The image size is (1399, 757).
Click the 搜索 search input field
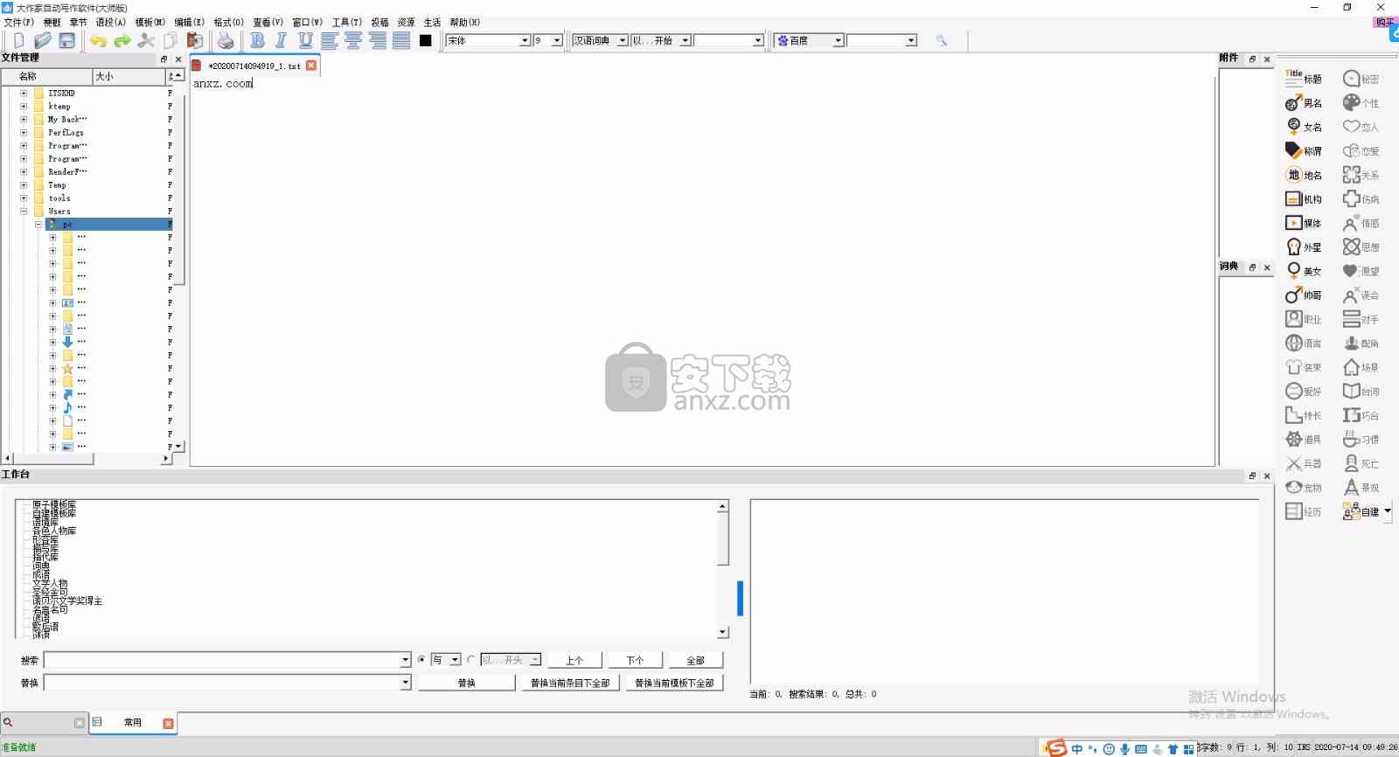coord(222,660)
